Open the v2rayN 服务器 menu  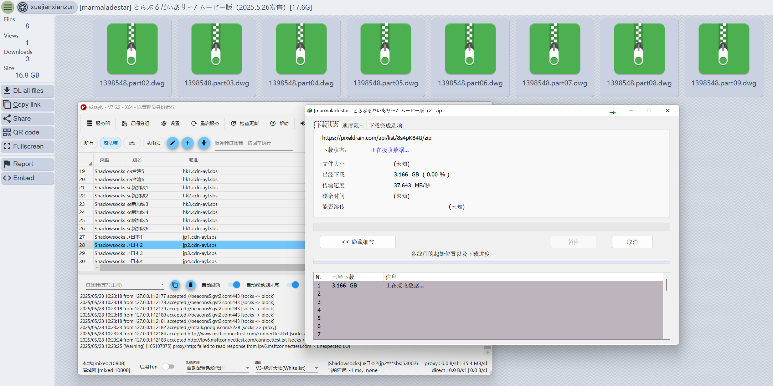click(98, 123)
